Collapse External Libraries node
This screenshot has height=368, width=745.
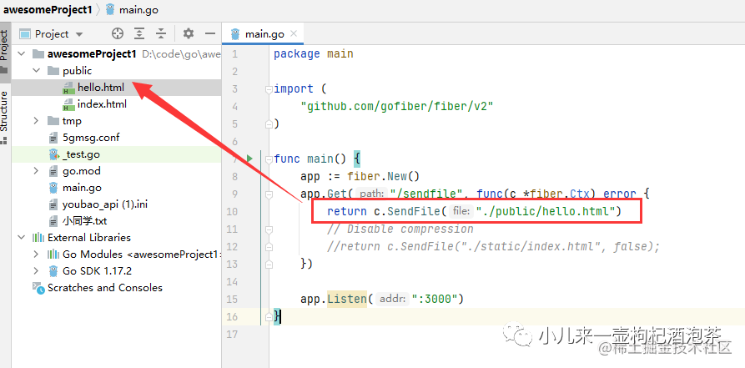pos(22,237)
